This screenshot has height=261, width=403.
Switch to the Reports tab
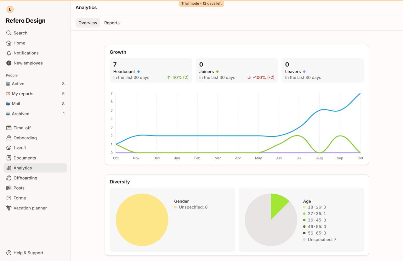point(112,23)
